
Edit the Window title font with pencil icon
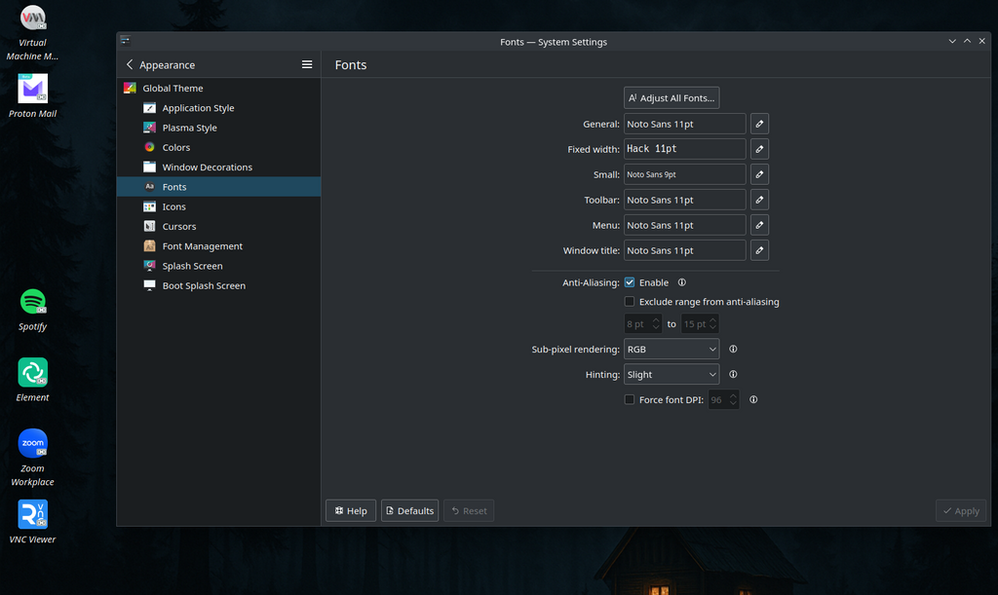click(x=759, y=250)
